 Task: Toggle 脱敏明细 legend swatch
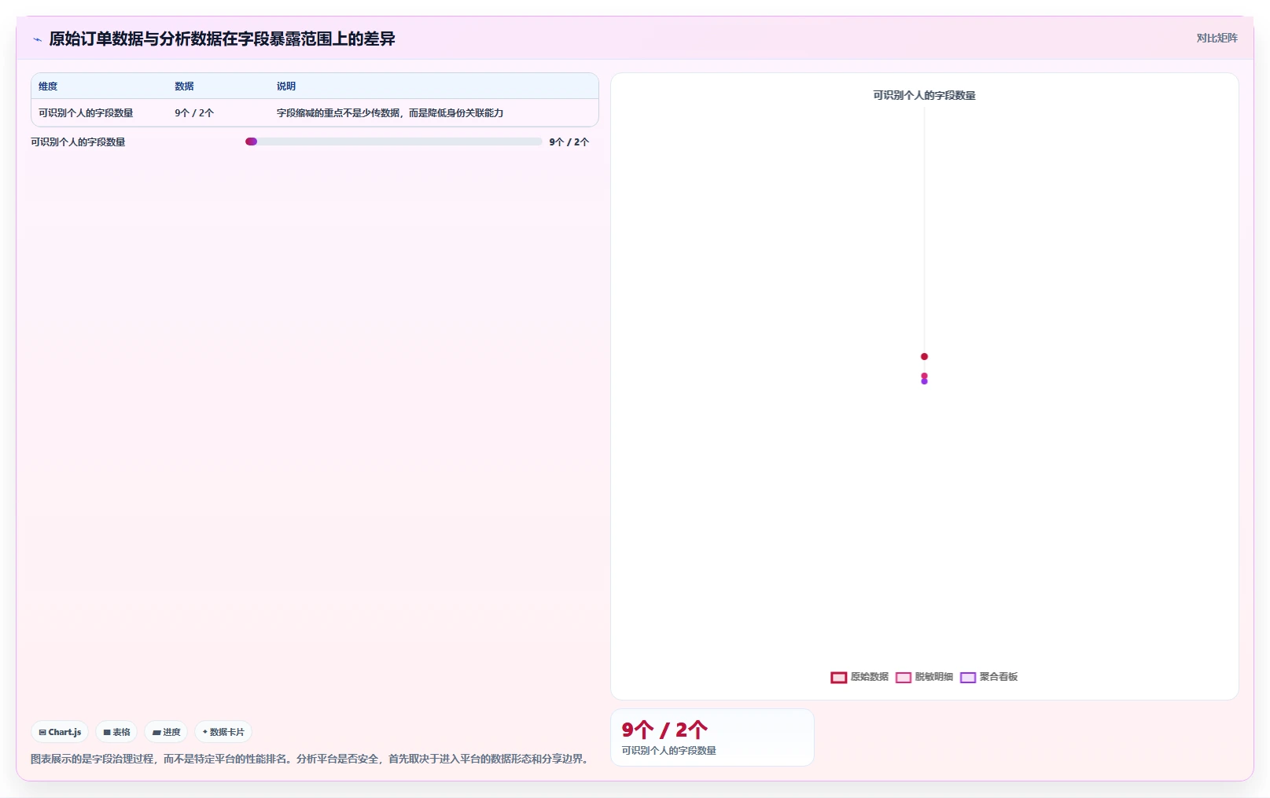[x=903, y=677]
